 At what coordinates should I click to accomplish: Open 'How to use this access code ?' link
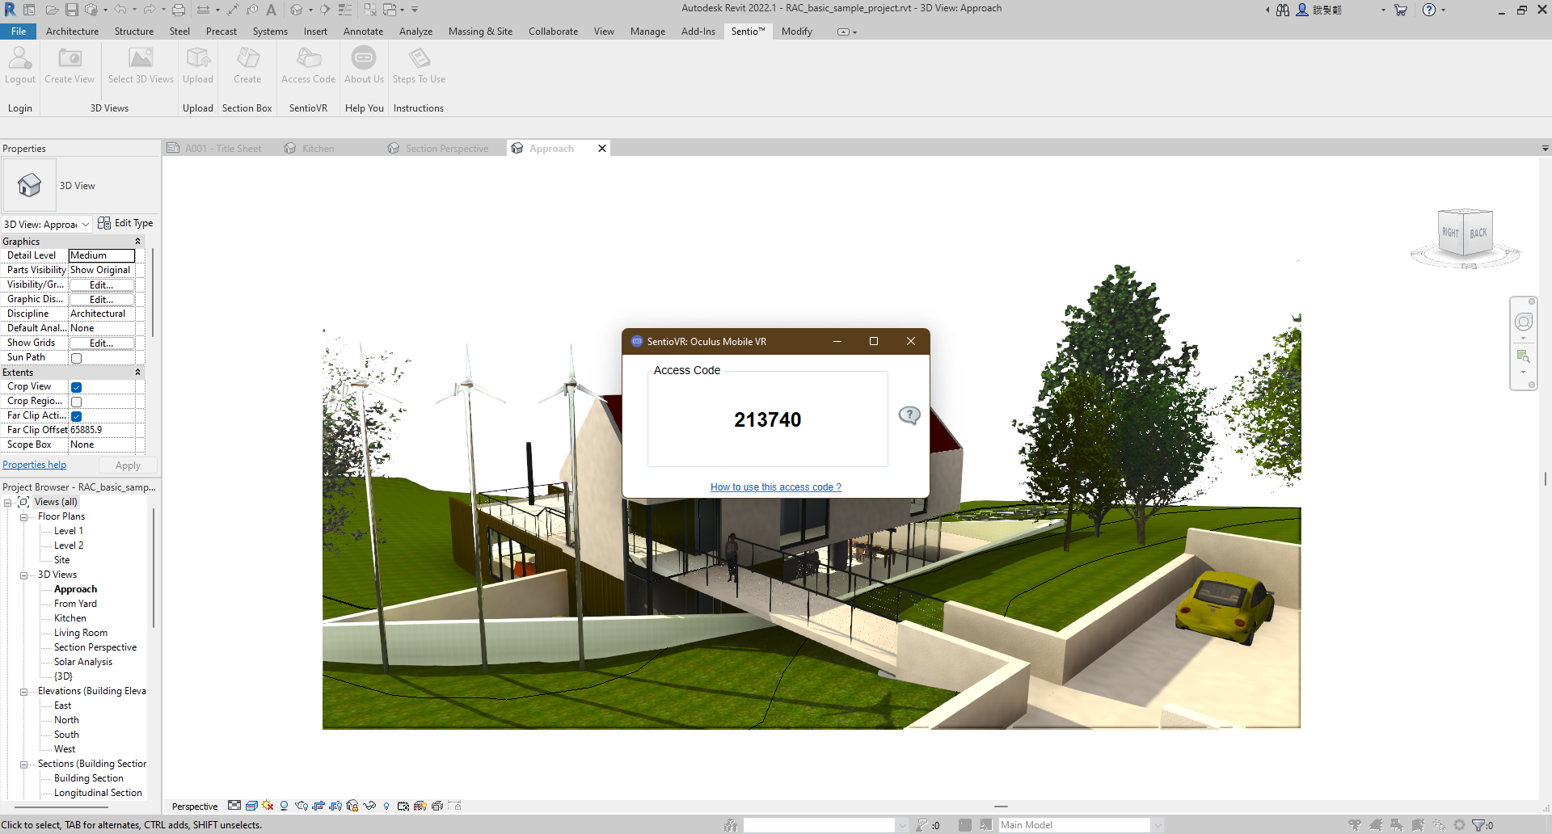776,487
